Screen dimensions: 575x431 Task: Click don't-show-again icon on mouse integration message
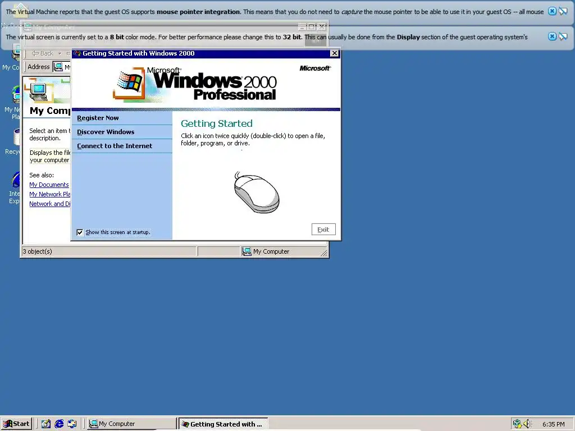[563, 11]
